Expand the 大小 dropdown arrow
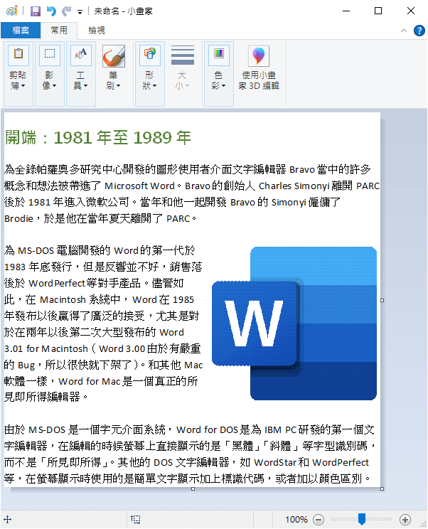 point(187,86)
